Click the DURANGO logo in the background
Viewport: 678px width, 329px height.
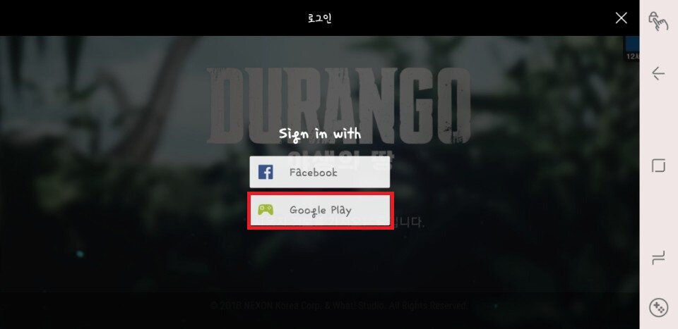tap(338, 106)
